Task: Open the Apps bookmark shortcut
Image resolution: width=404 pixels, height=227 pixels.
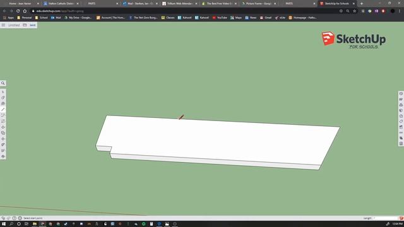Action: [8, 18]
